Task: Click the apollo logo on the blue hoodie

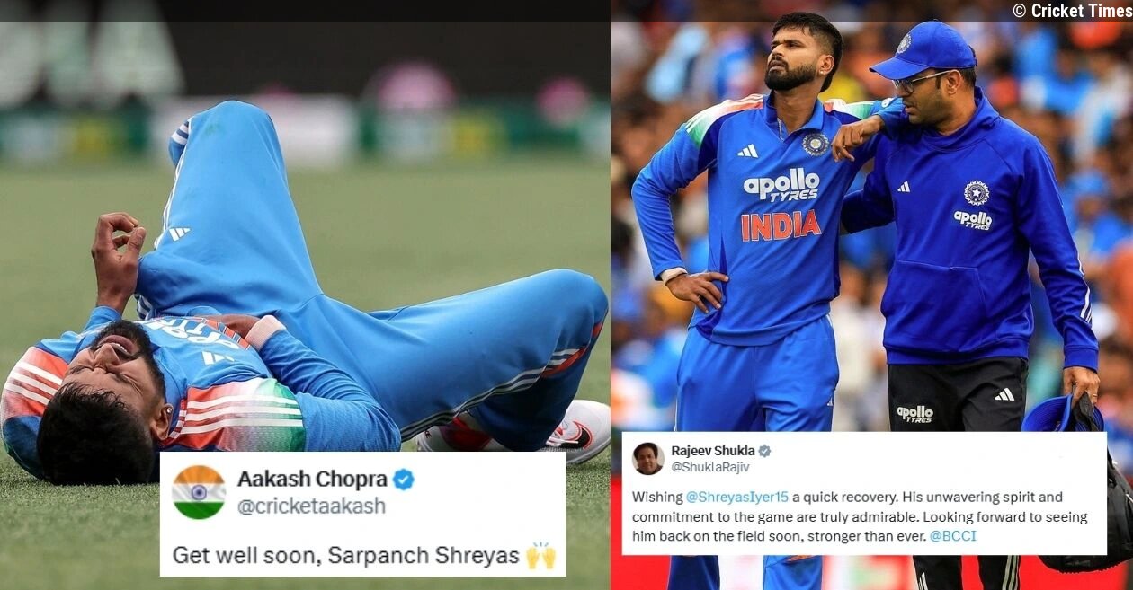Action: pos(973,219)
